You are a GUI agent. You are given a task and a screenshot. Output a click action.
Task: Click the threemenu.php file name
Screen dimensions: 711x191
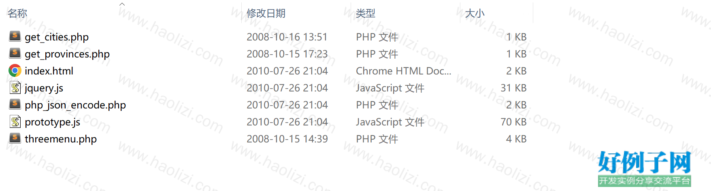(x=61, y=139)
